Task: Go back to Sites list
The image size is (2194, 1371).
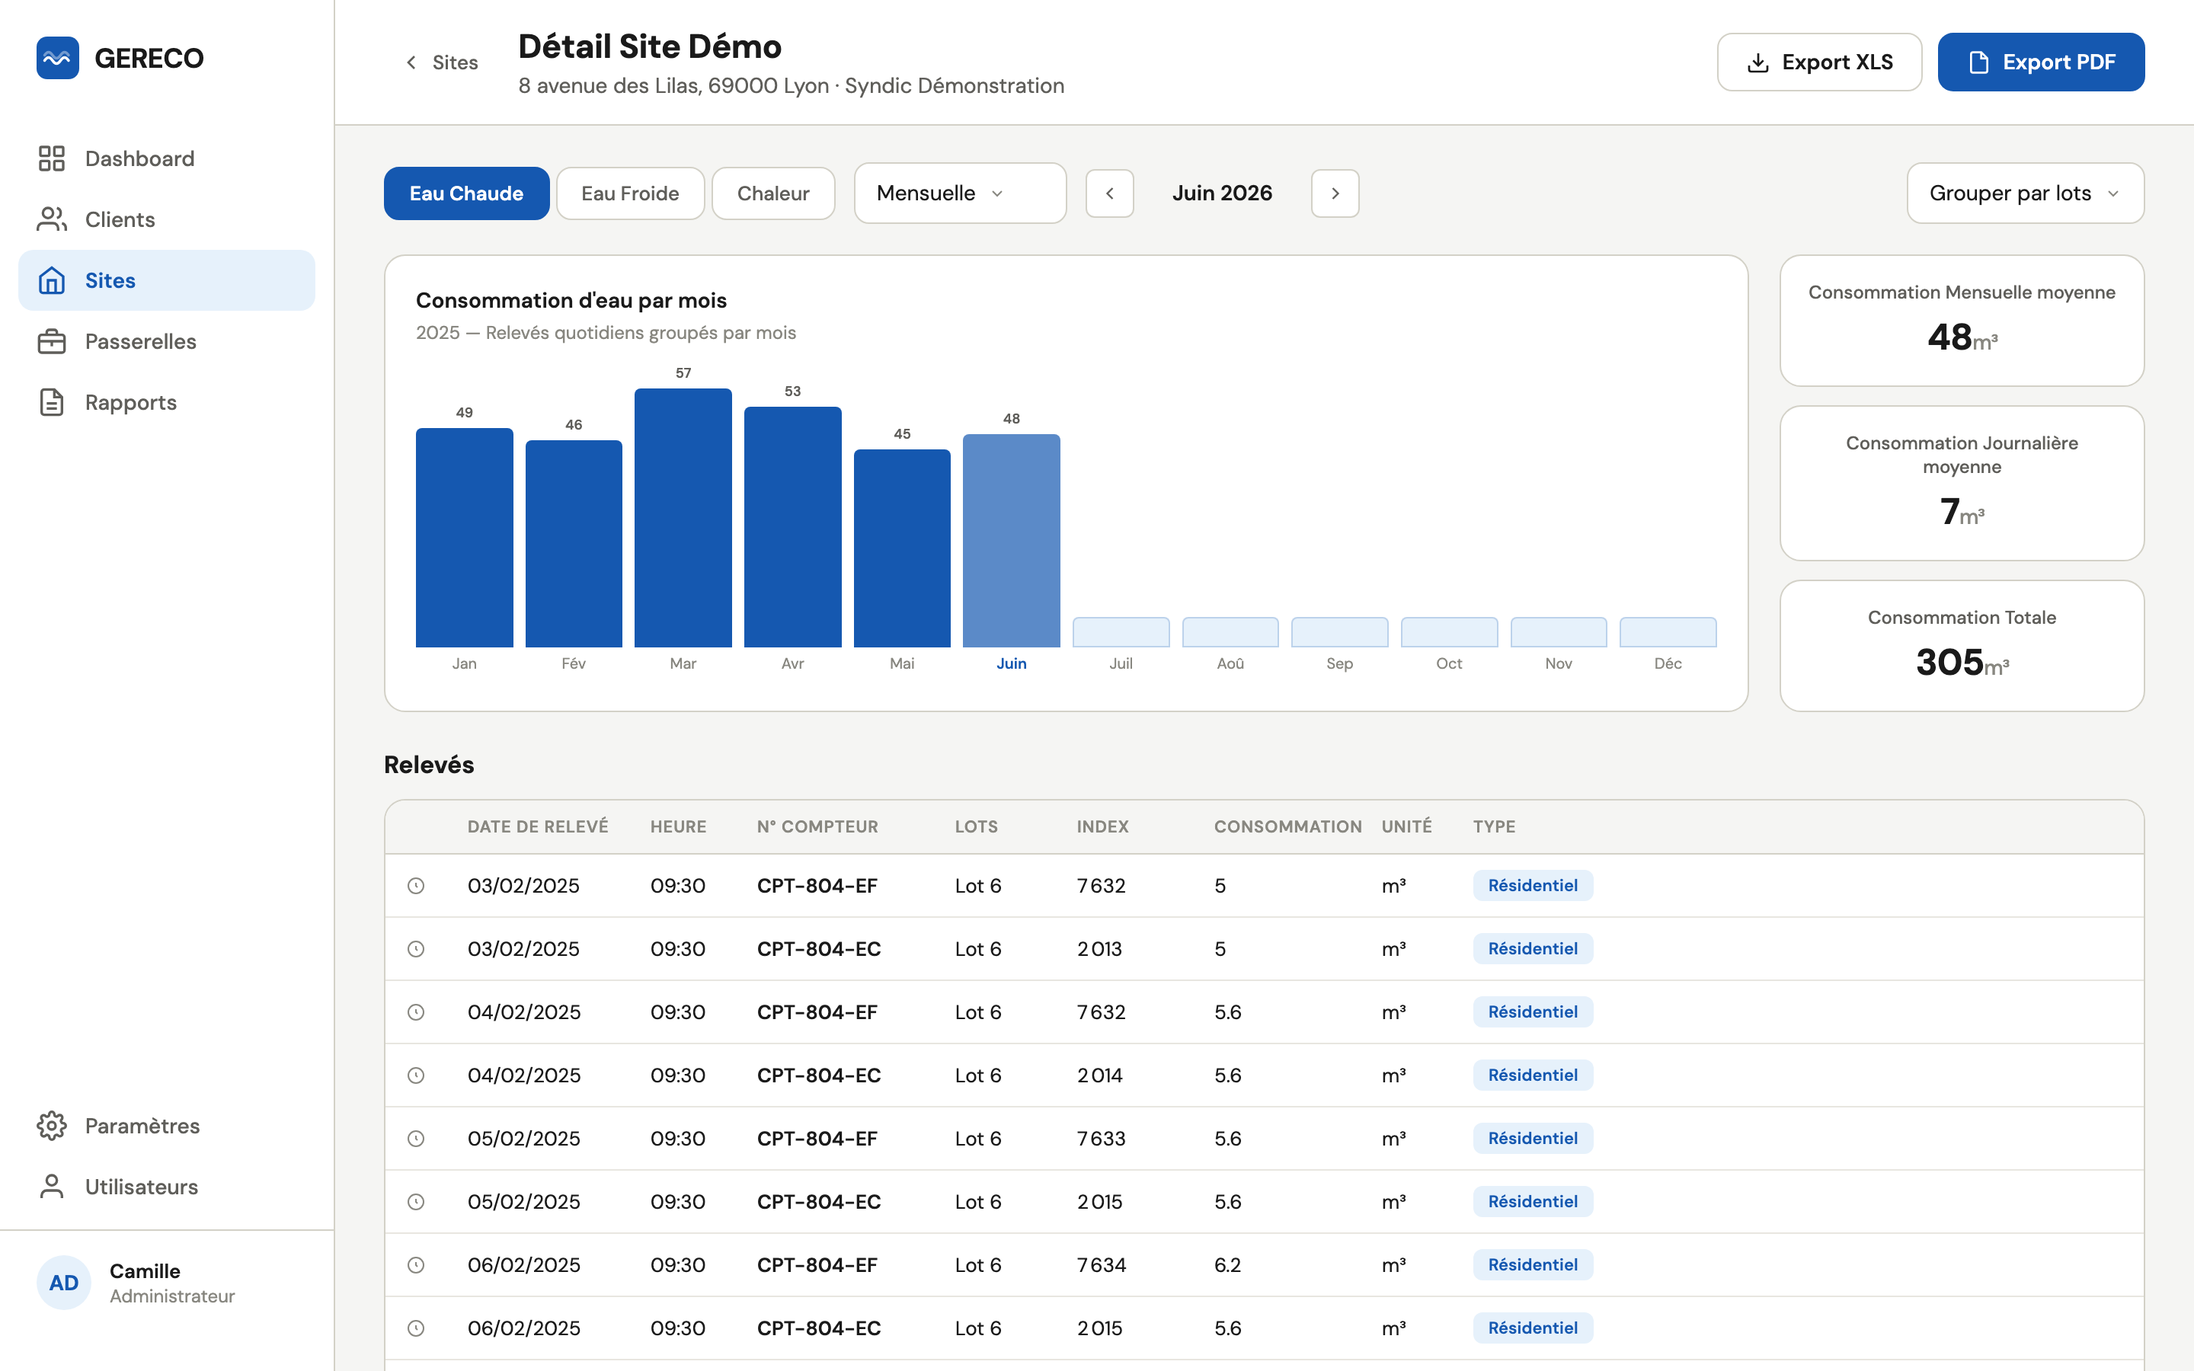Action: coord(442,62)
